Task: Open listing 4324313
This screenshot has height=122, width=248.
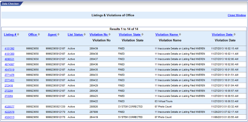Action: point(9,117)
